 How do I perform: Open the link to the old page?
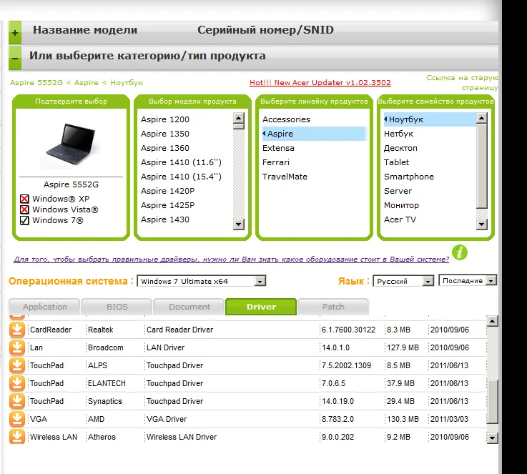(462, 83)
